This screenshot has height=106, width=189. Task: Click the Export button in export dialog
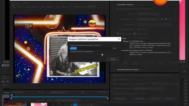click(154, 99)
